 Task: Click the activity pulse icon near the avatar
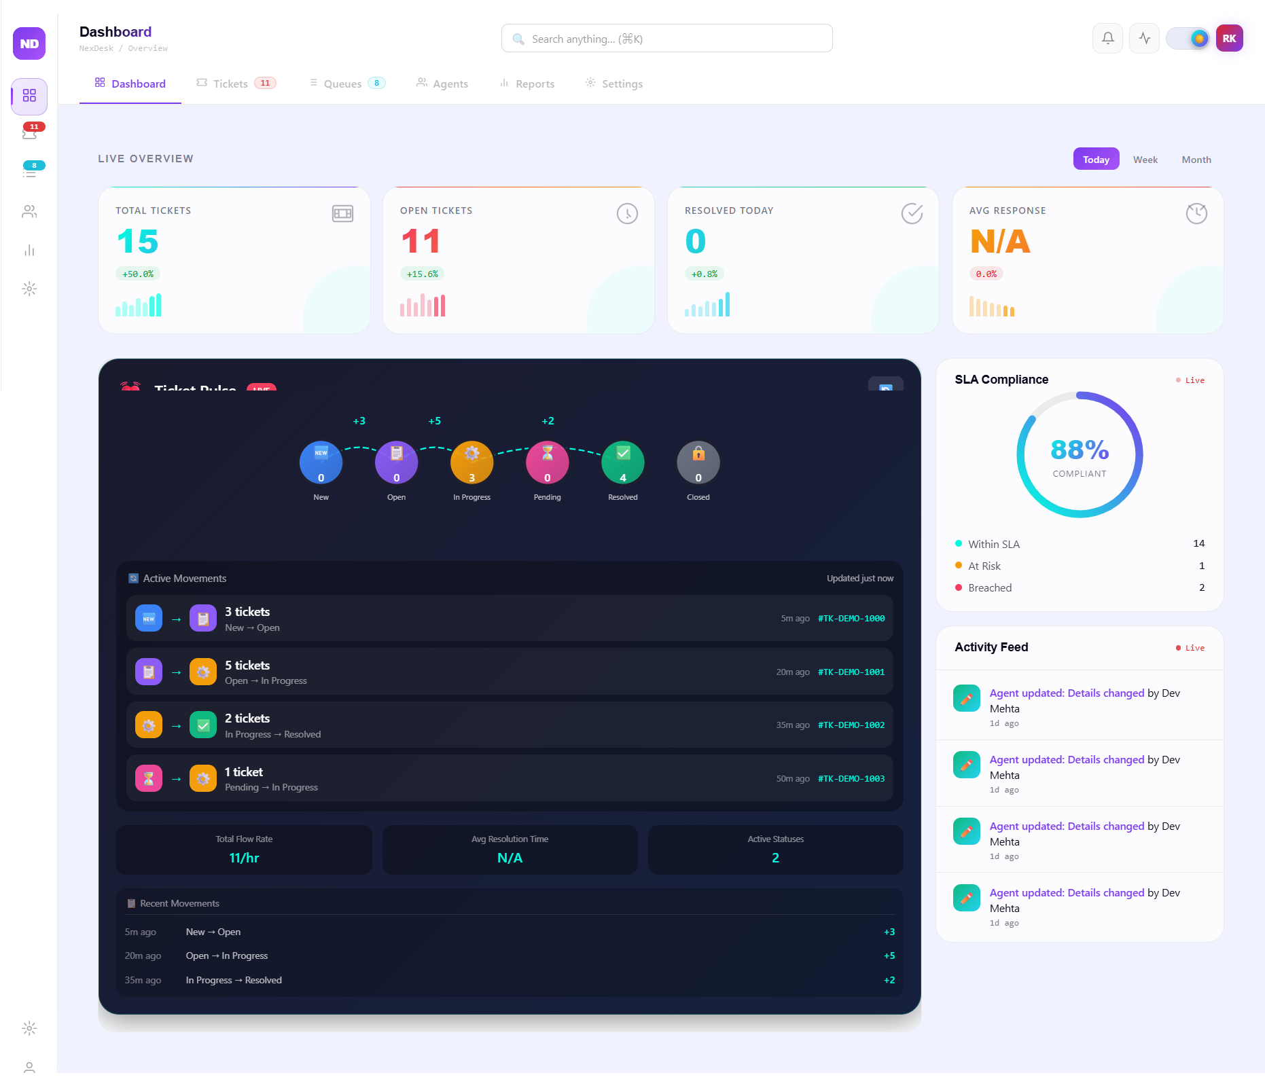(1144, 38)
